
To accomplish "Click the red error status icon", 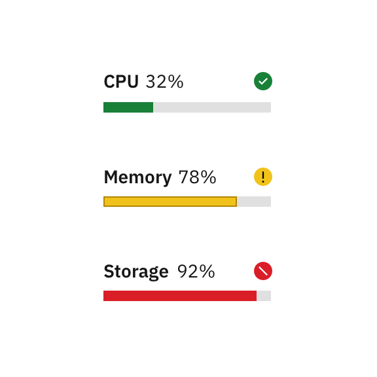I will pyautogui.click(x=263, y=271).
